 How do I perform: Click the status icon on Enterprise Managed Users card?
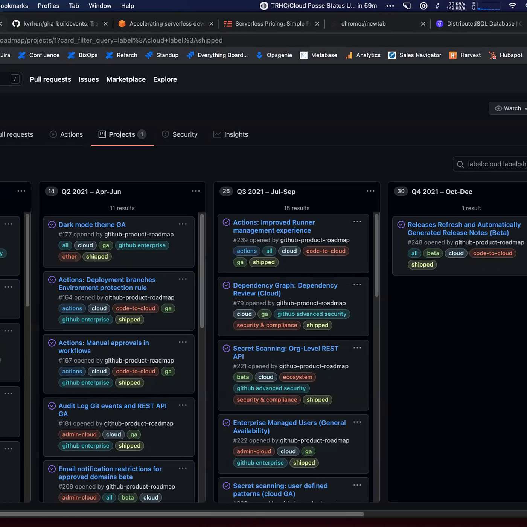point(227,423)
